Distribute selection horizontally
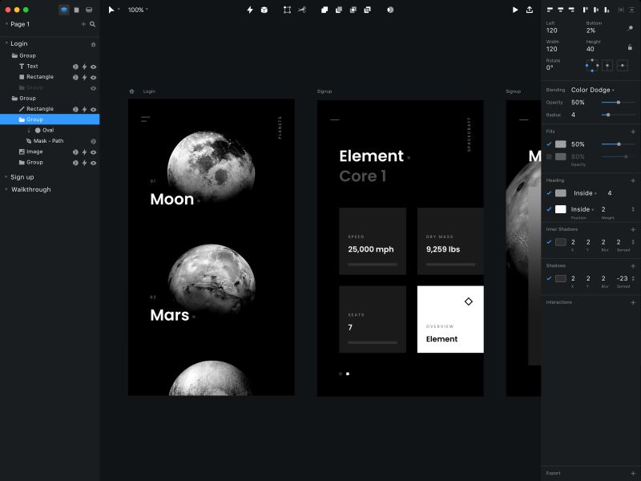The image size is (641, 481). pos(621,10)
